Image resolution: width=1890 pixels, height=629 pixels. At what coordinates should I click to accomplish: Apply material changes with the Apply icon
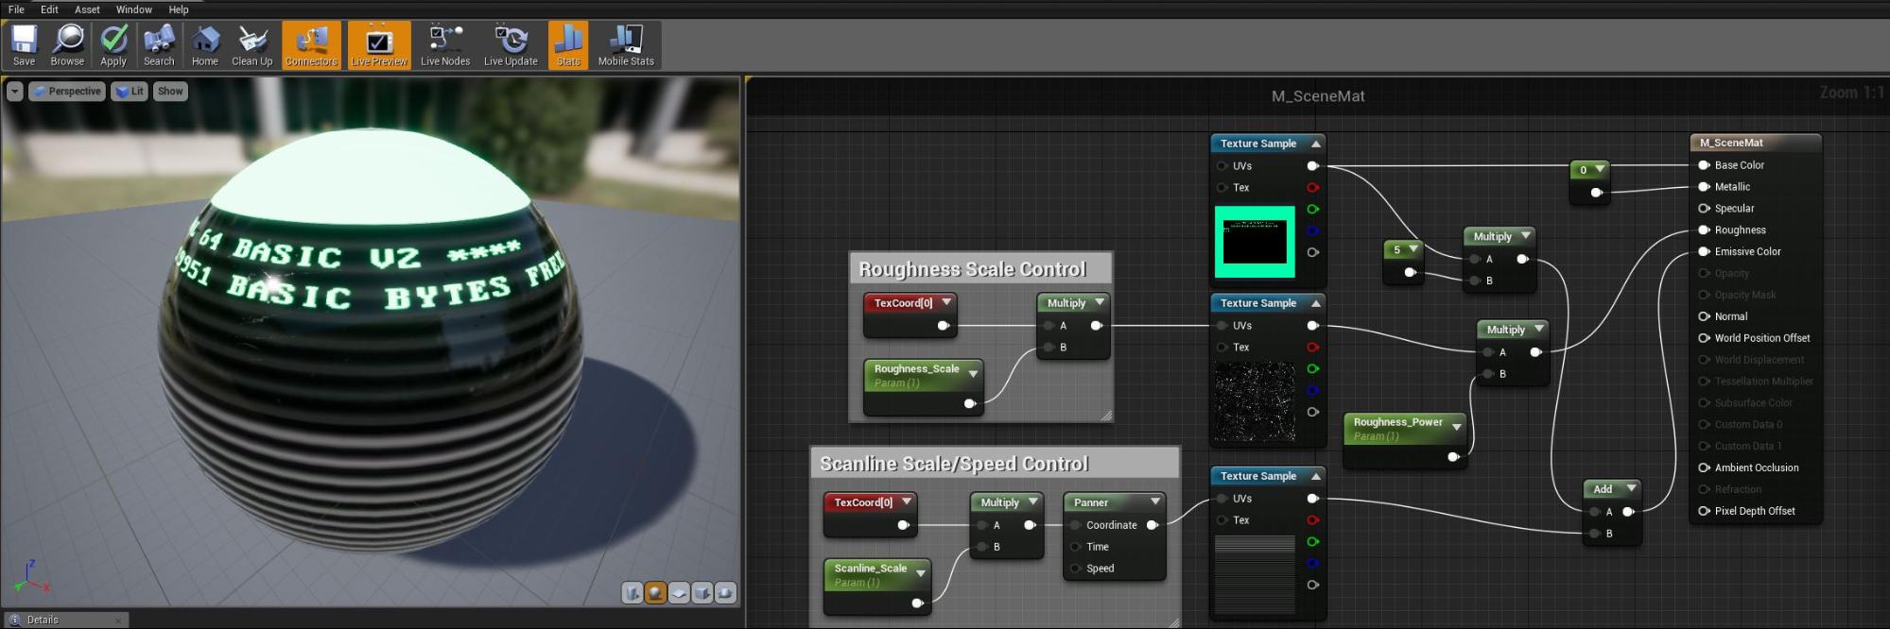coord(113,45)
